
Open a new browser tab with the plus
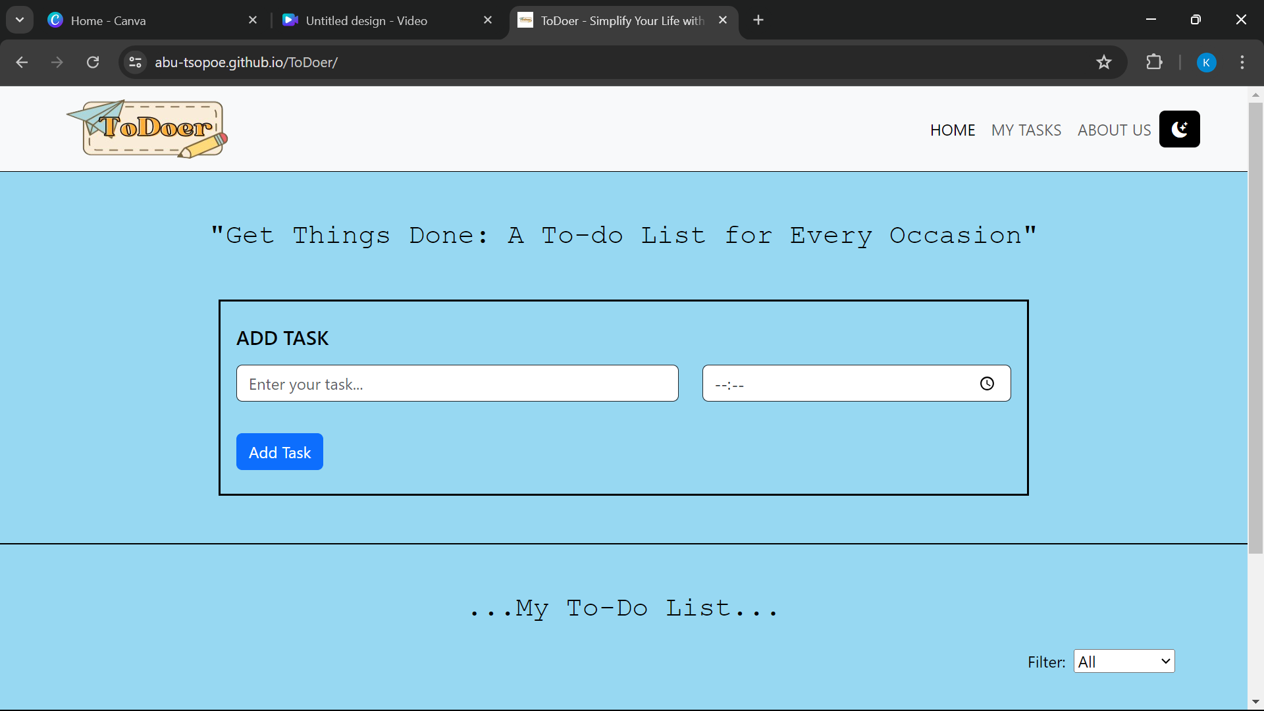pos(758,20)
